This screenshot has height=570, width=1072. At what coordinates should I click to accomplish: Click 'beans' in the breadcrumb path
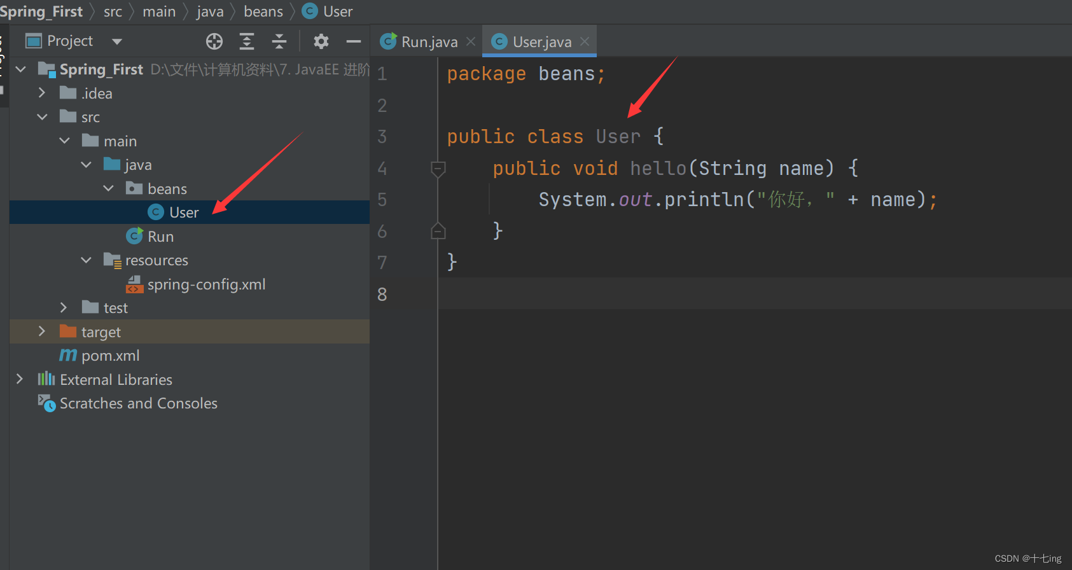263,11
